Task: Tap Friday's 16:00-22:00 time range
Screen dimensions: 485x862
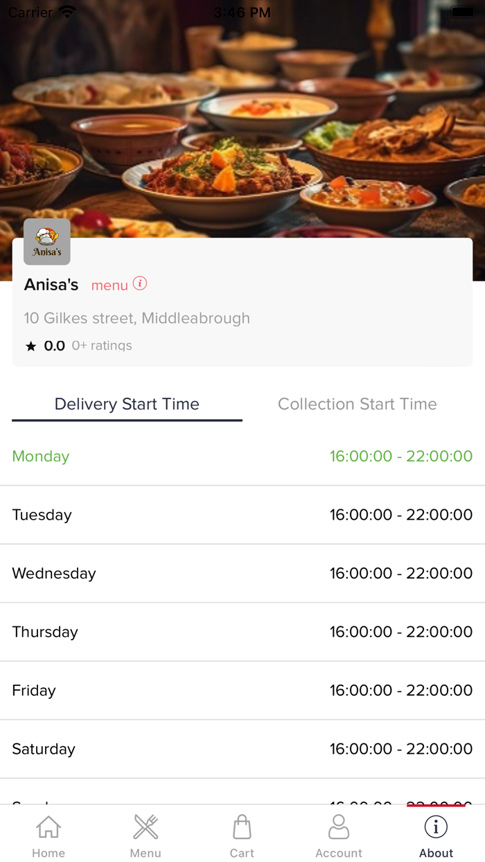Action: tap(401, 690)
